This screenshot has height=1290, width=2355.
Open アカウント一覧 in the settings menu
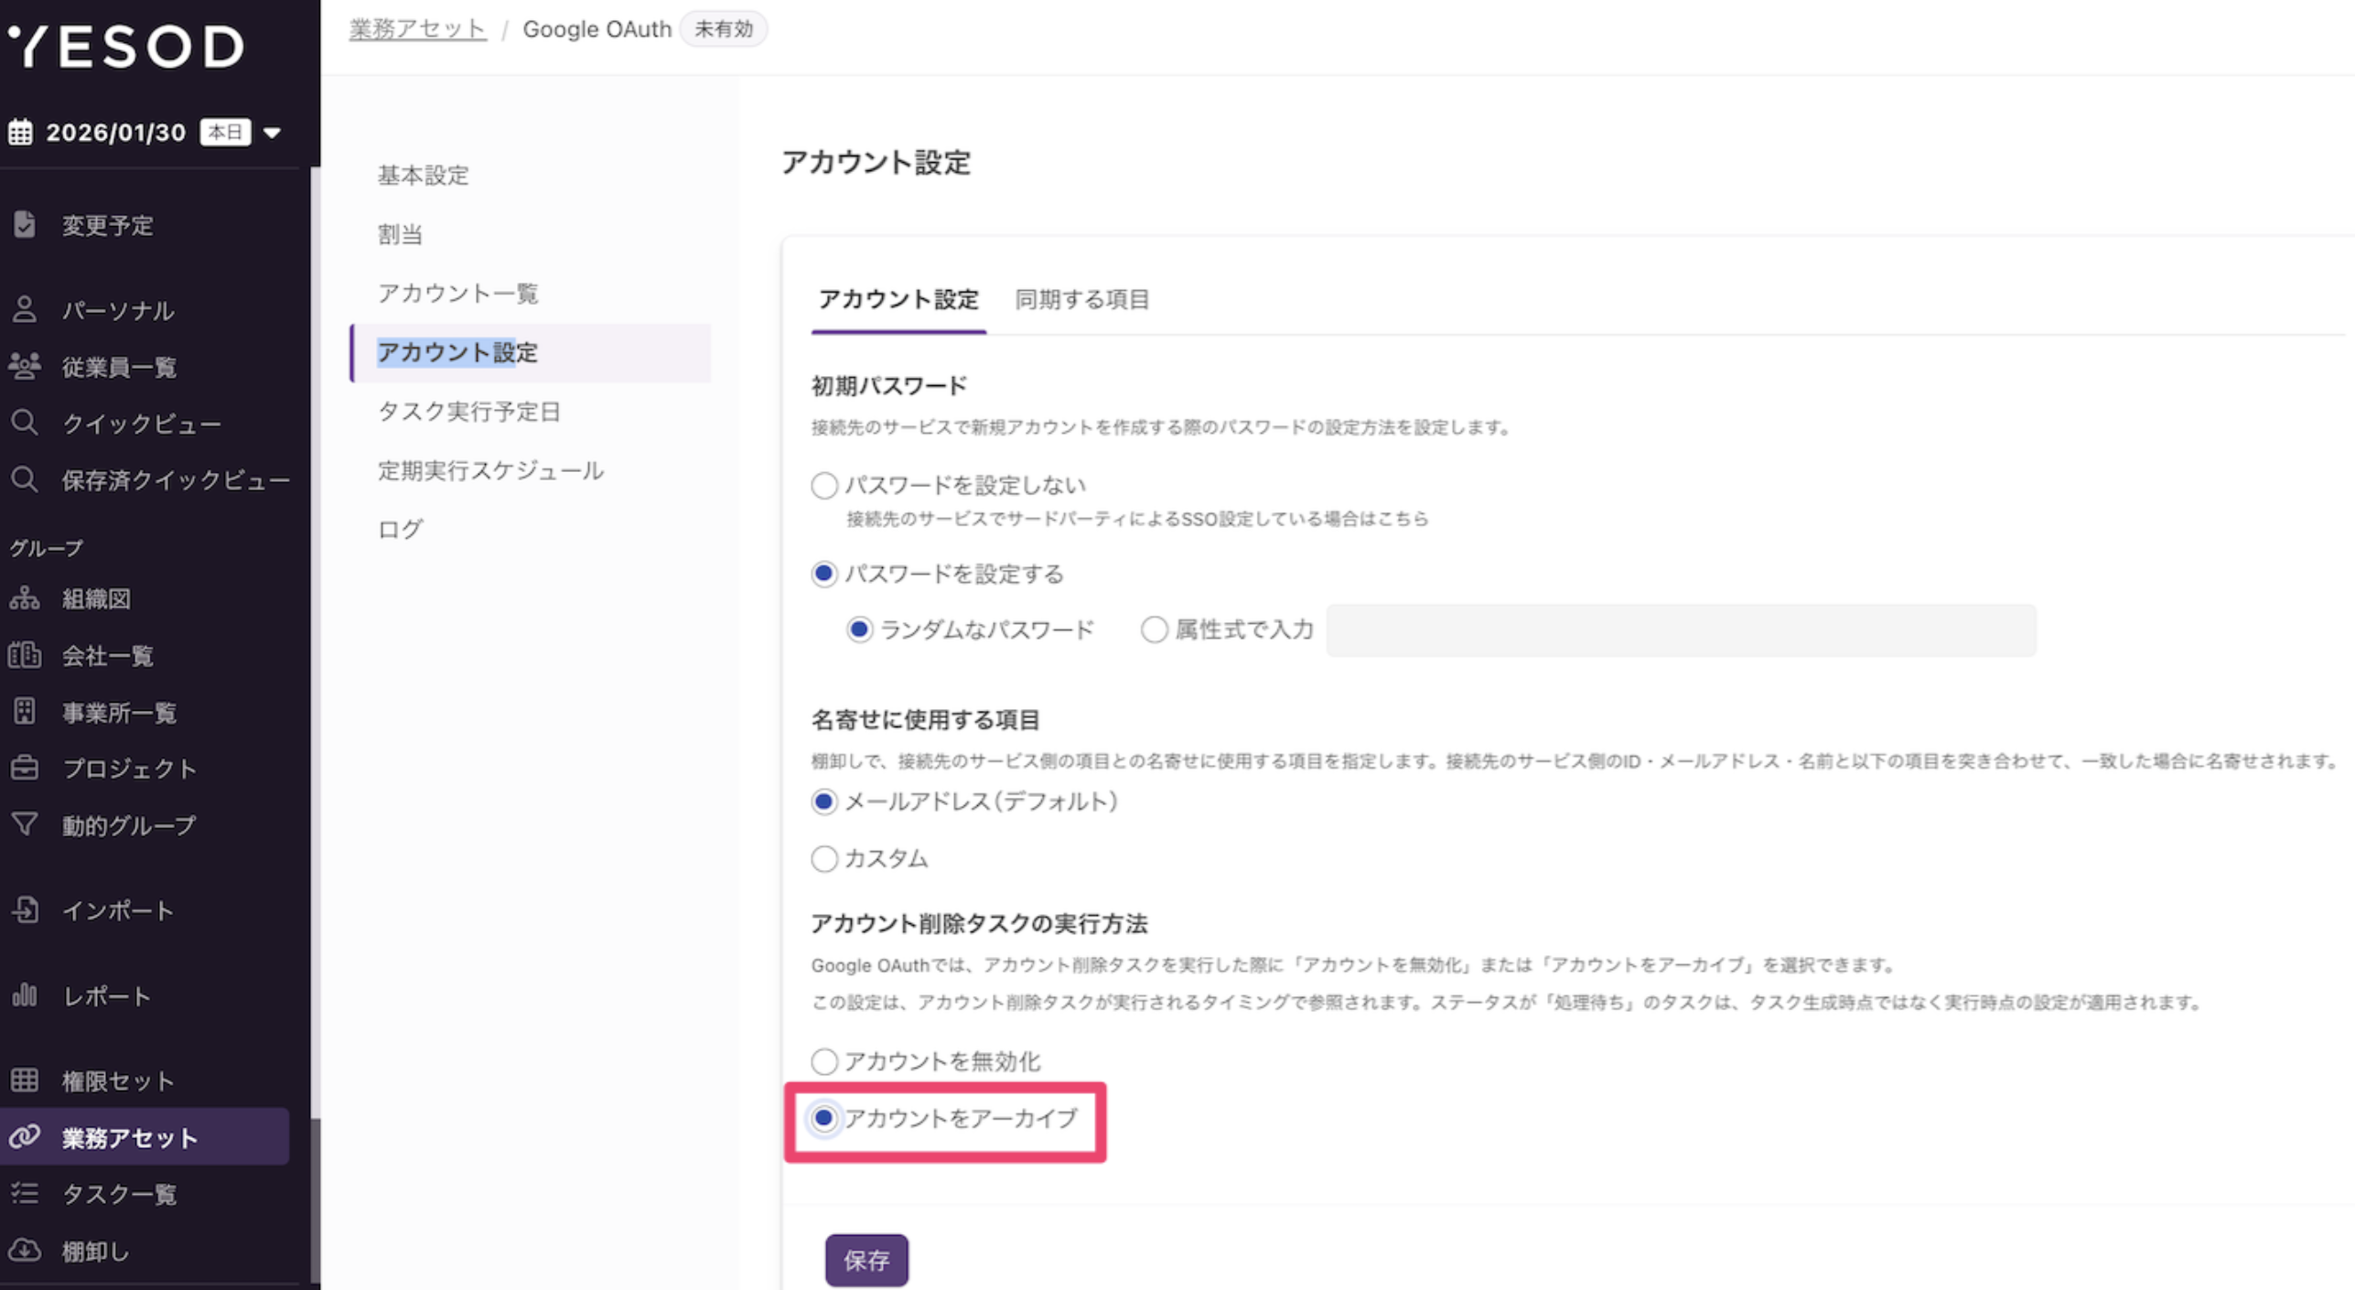click(x=458, y=293)
